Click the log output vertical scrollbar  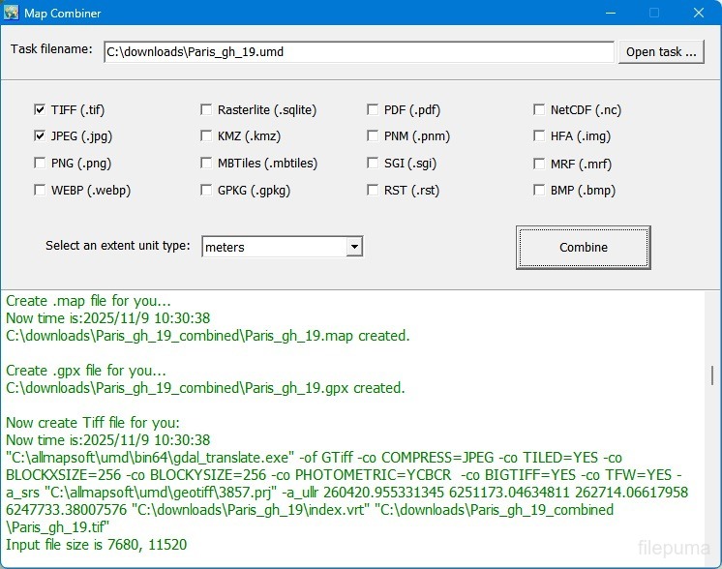pos(713,375)
